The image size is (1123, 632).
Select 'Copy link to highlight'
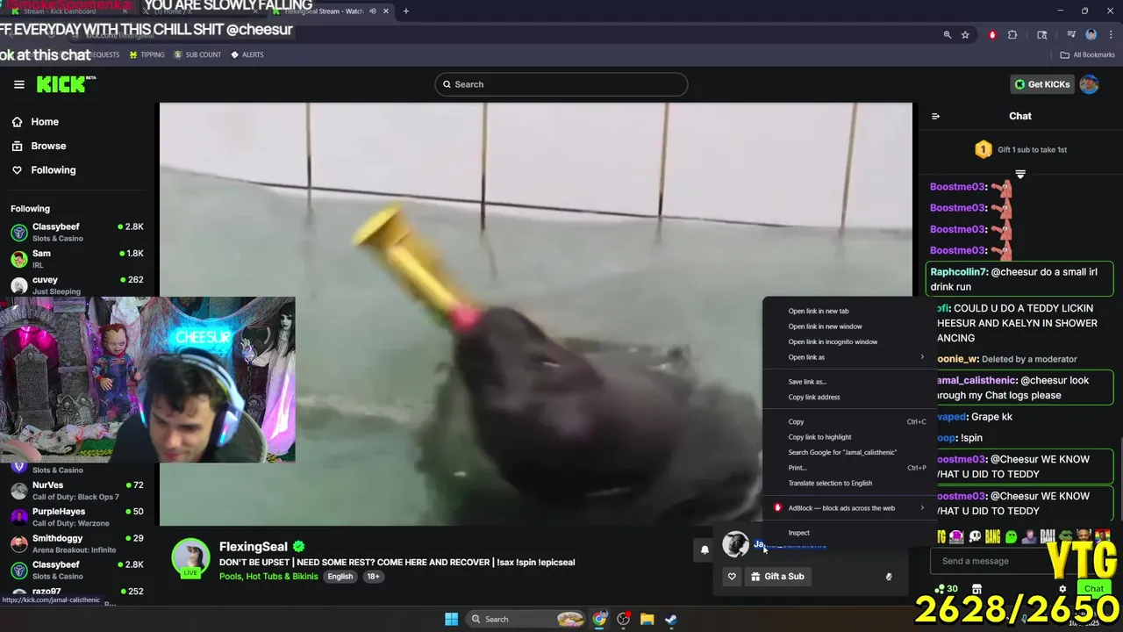[819, 437]
